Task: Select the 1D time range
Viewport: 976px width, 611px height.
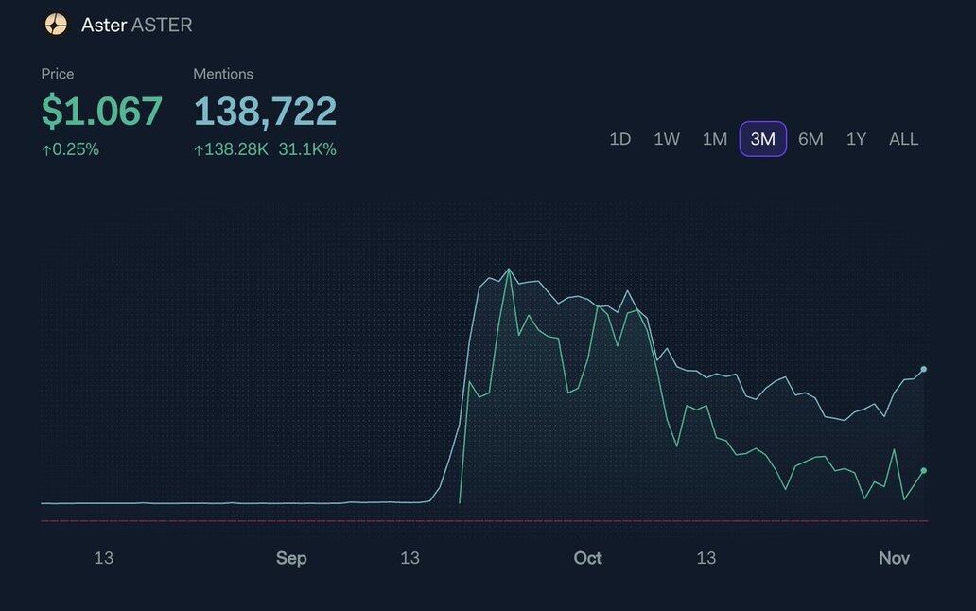Action: (x=619, y=139)
